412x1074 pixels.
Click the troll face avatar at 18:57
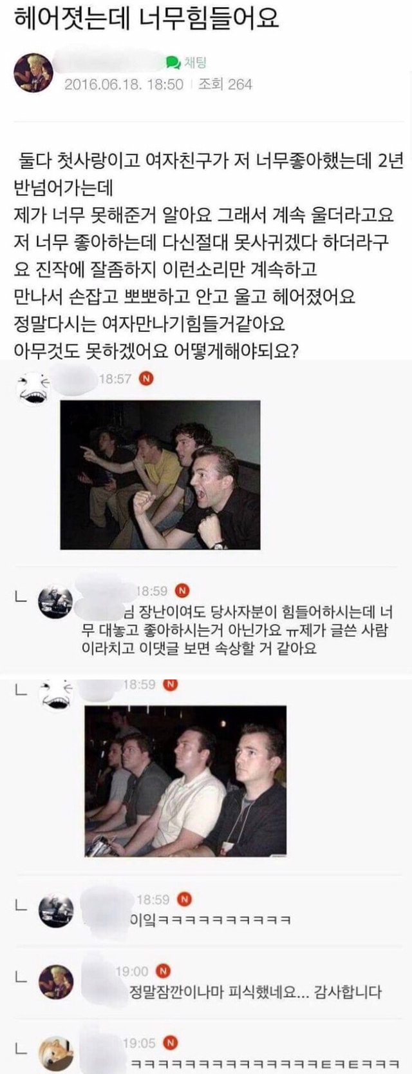[x=33, y=388]
